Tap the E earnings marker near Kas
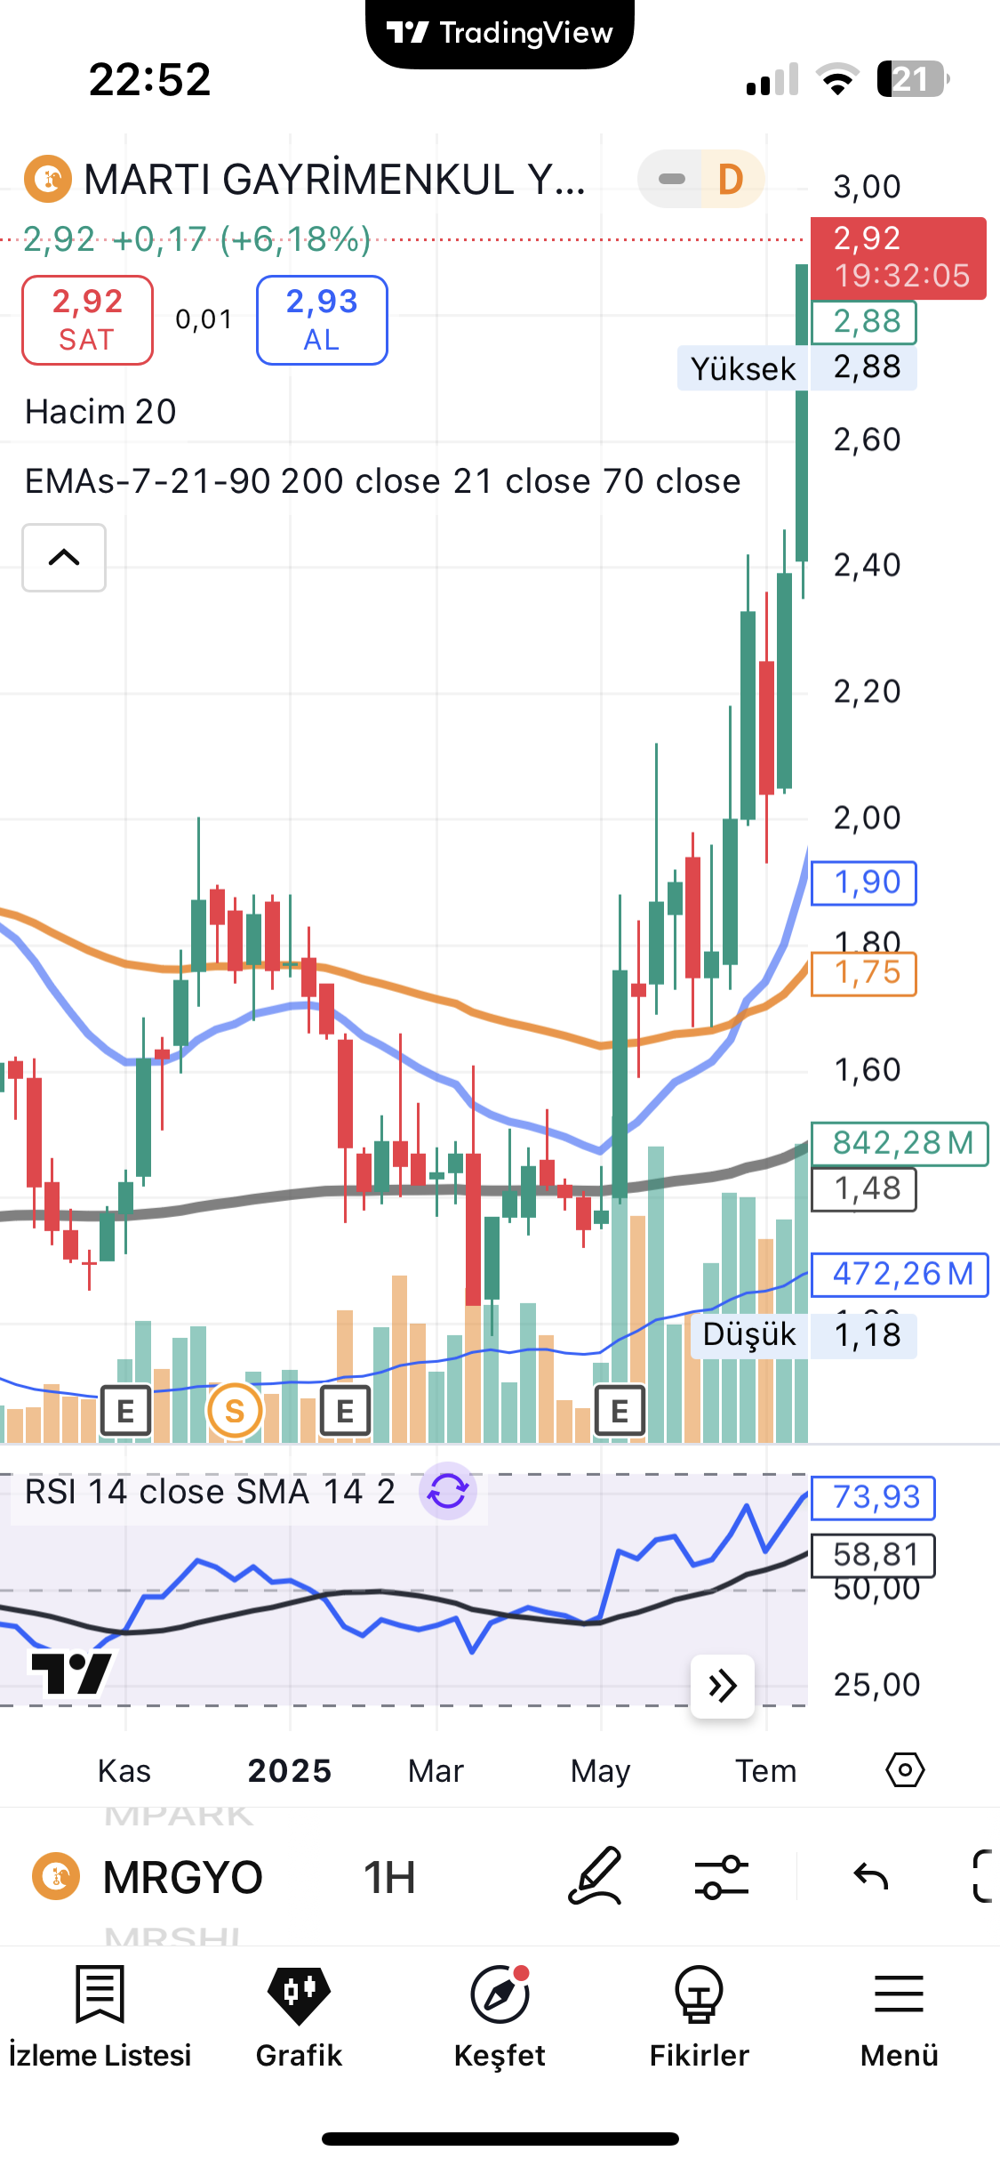The image size is (1000, 2167). [x=125, y=1411]
